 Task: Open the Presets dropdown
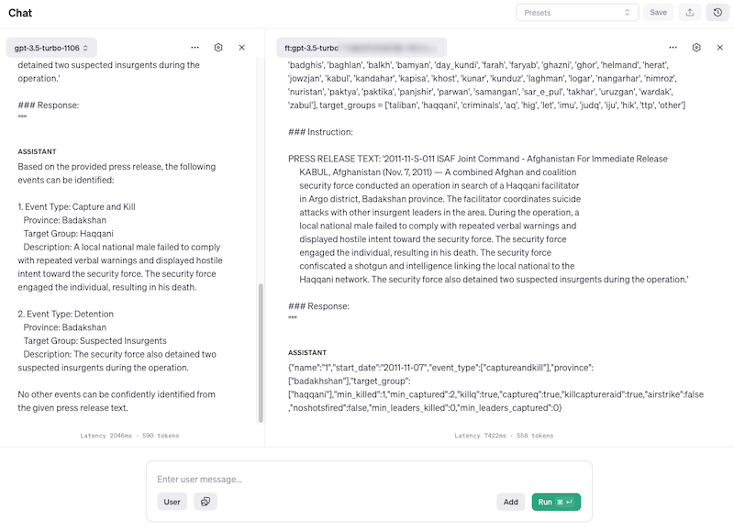point(577,13)
